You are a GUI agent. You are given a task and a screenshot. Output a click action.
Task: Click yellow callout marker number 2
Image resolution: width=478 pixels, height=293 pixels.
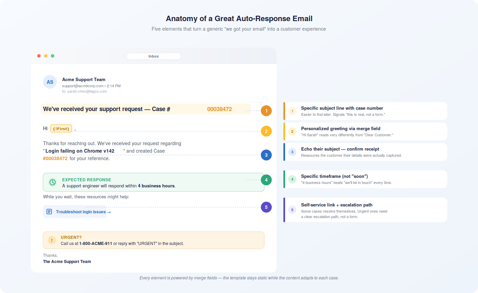[x=266, y=131]
